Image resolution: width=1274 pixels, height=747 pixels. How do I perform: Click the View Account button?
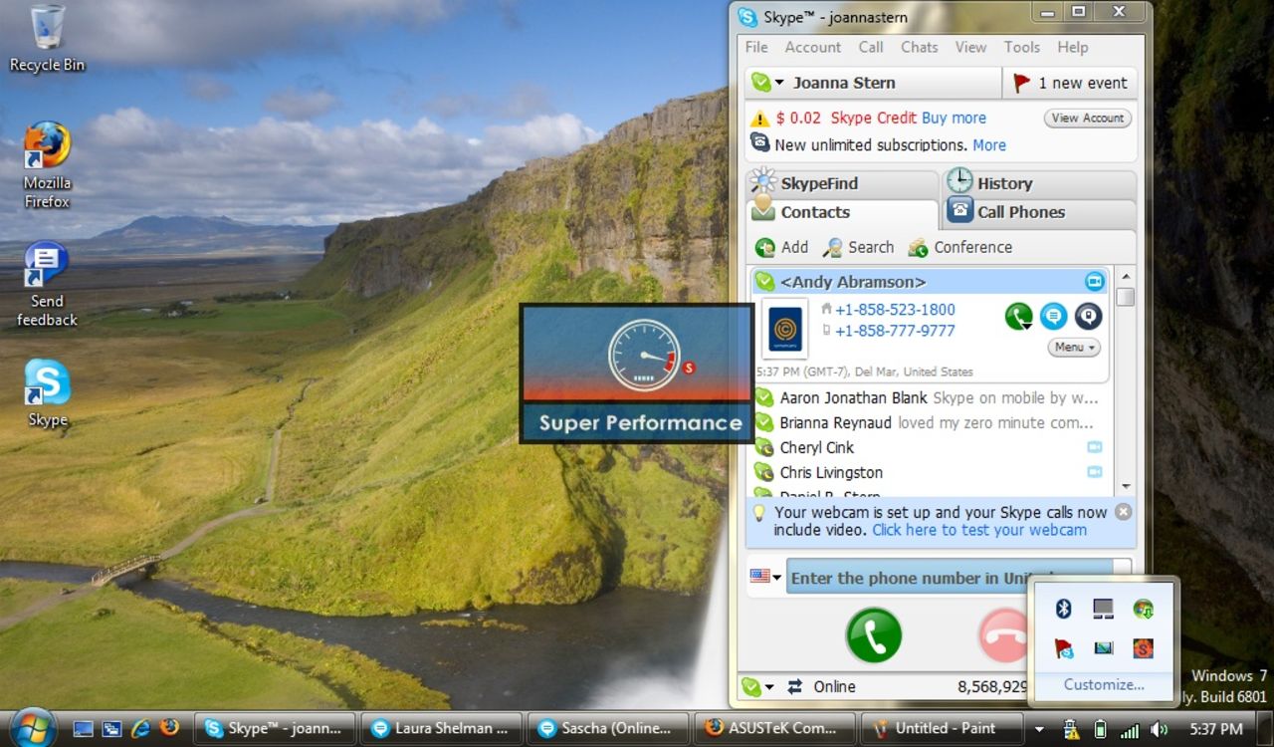1088,118
